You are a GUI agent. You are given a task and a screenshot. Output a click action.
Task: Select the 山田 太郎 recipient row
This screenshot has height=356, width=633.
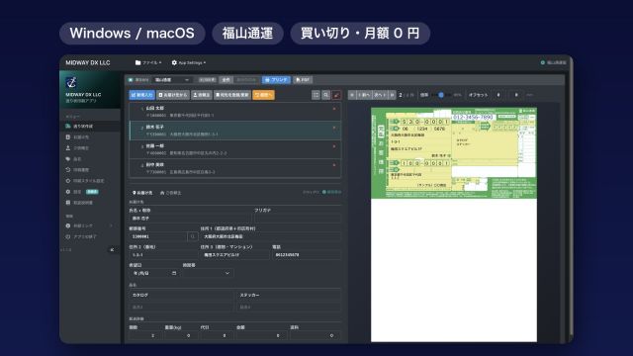(235, 112)
